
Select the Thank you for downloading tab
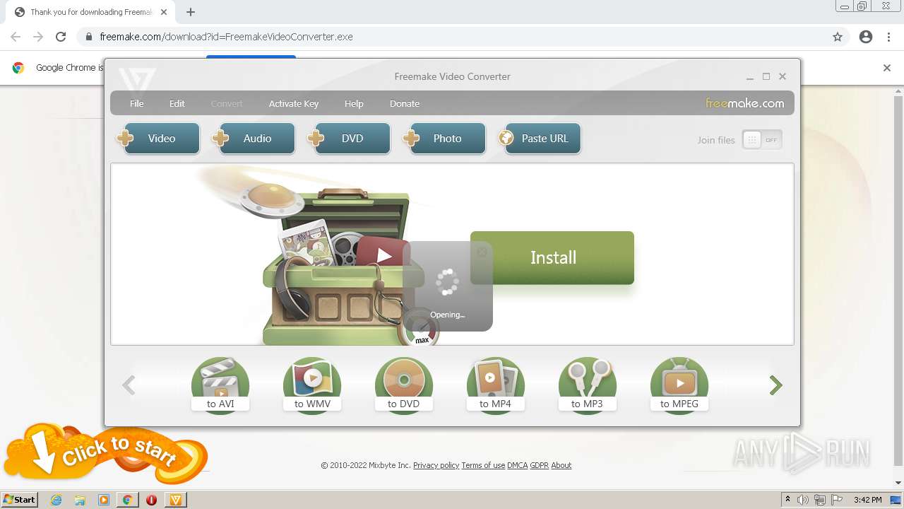90,12
